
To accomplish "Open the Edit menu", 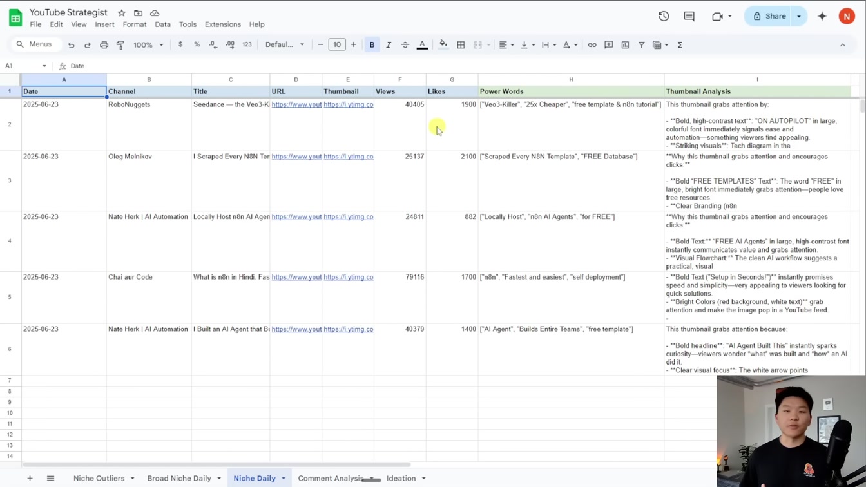I will (x=57, y=24).
